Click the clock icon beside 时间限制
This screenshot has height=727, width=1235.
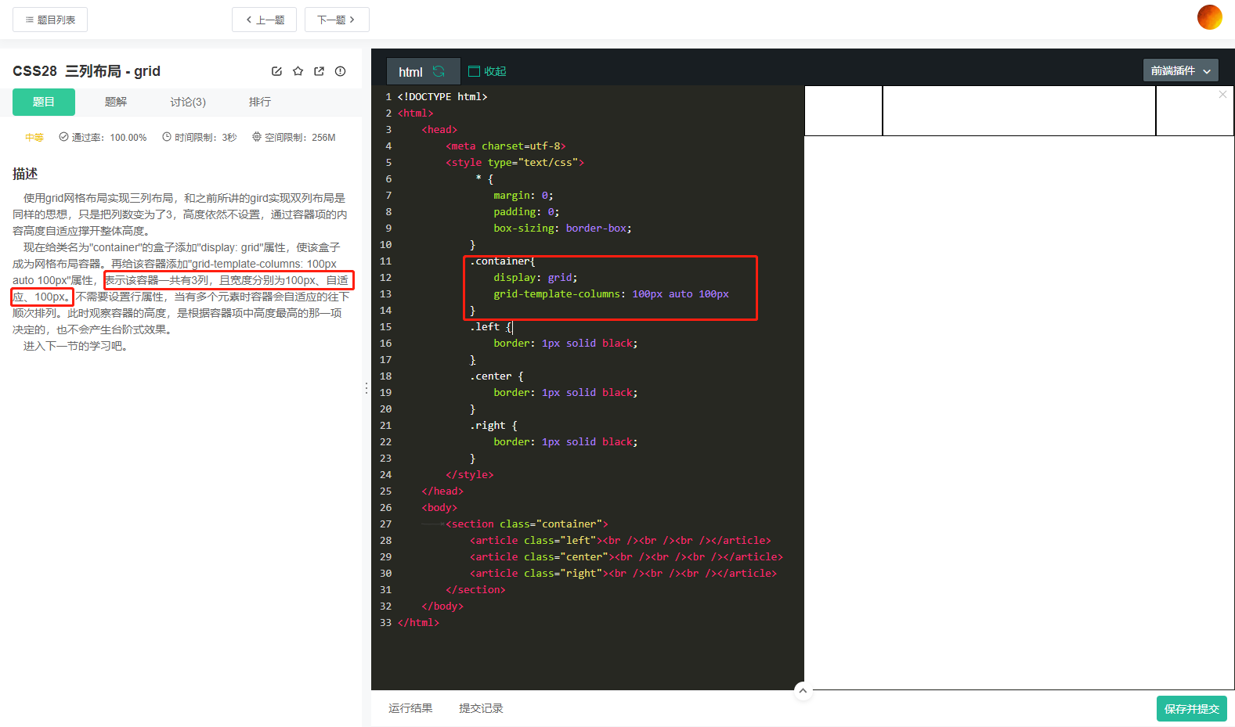(x=167, y=137)
